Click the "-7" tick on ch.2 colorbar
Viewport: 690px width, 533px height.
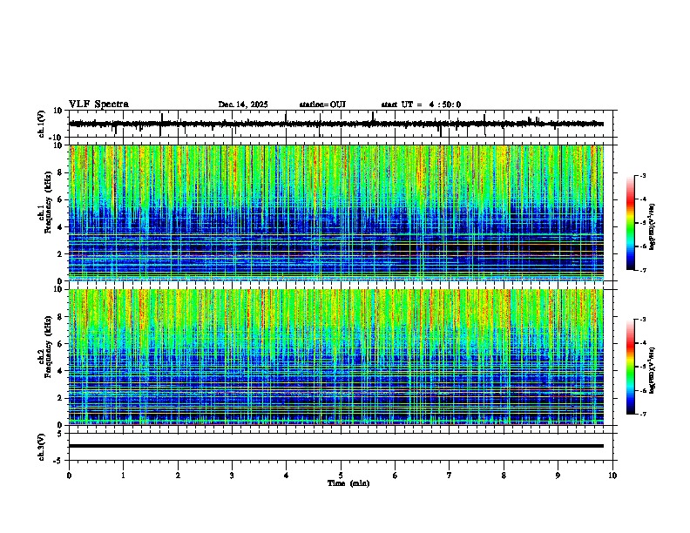pos(642,414)
